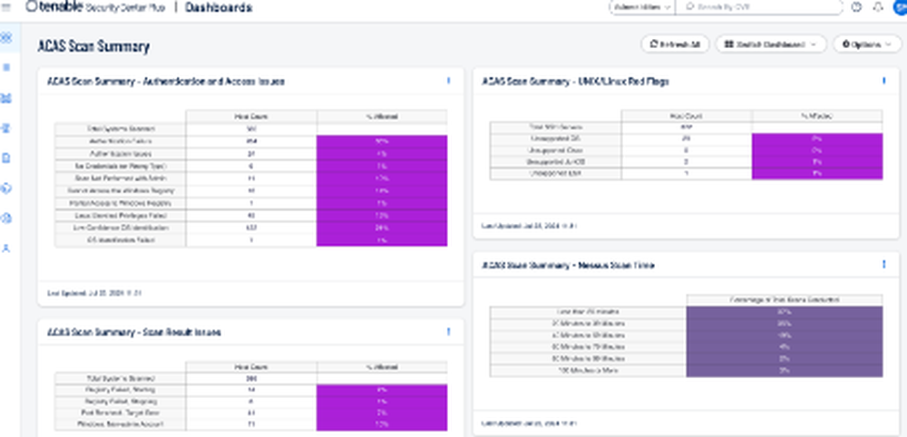Image resolution: width=907 pixels, height=437 pixels.
Task: Click Nessus Scan Time widget title
Action: [568, 266]
